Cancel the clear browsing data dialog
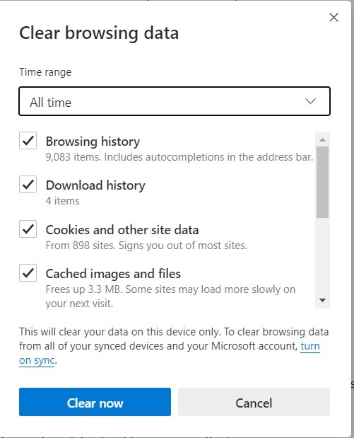Image resolution: width=354 pixels, height=438 pixels. (254, 402)
